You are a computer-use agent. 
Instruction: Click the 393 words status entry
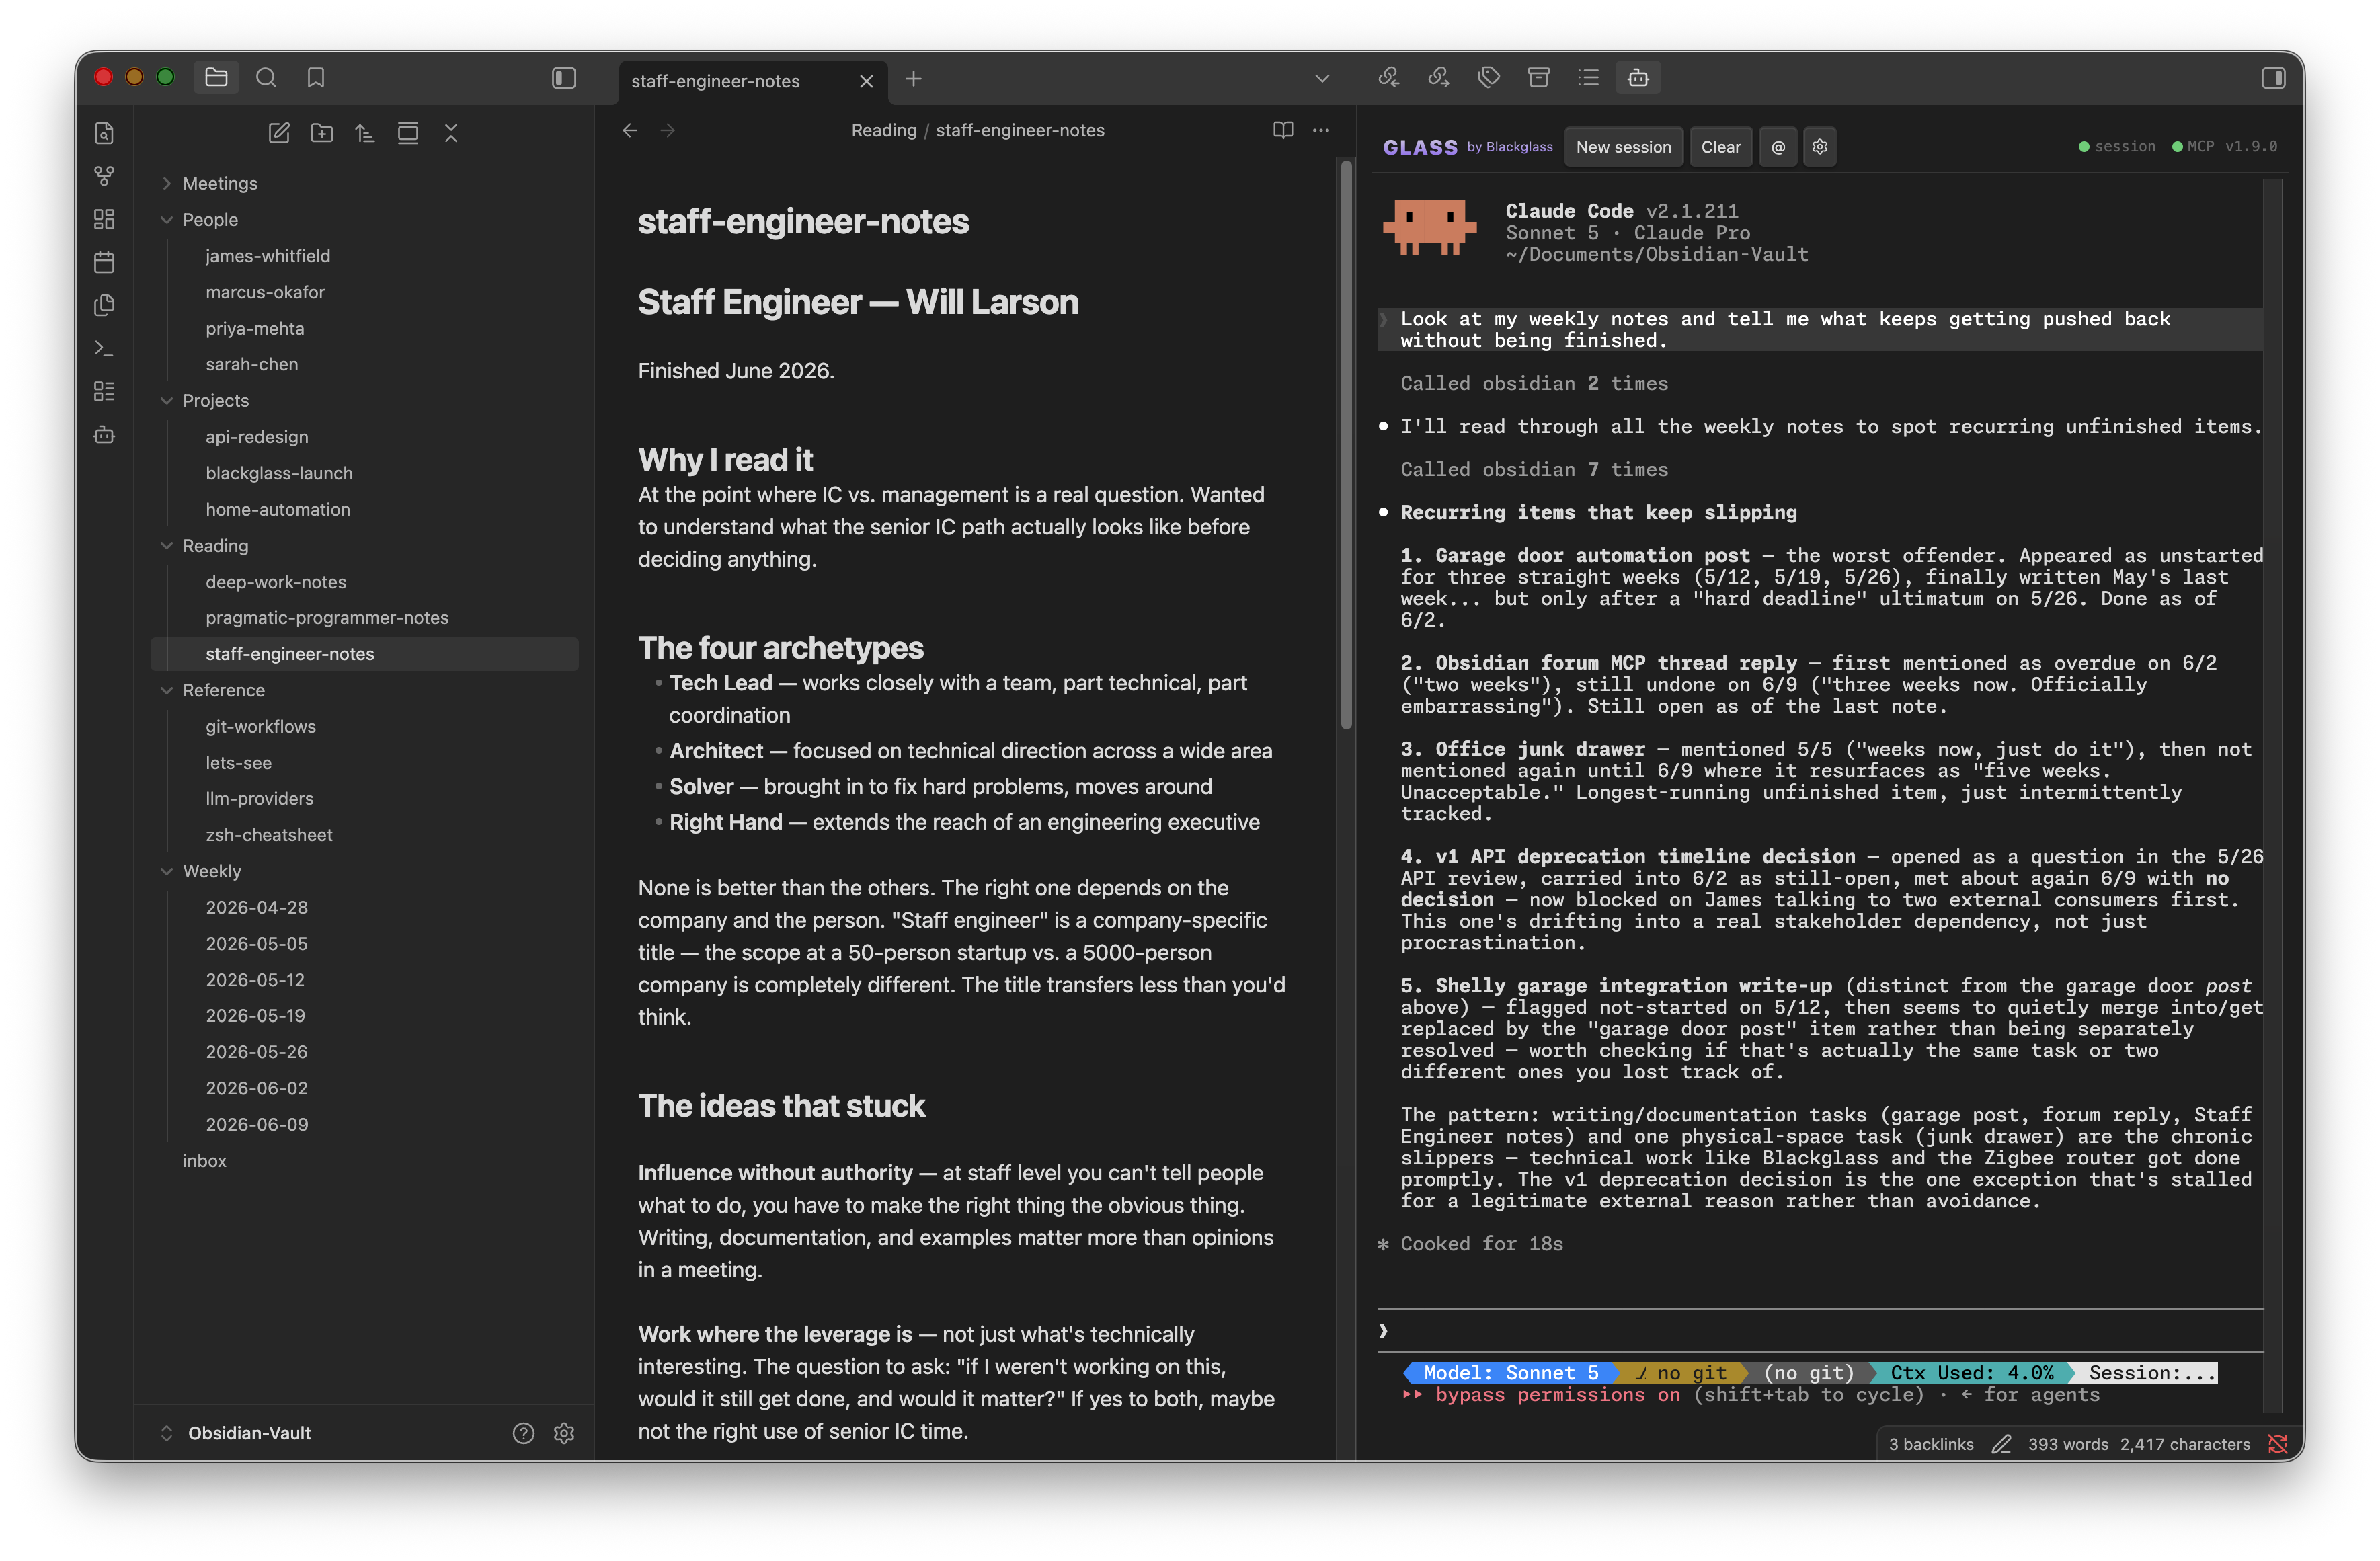click(2067, 1444)
